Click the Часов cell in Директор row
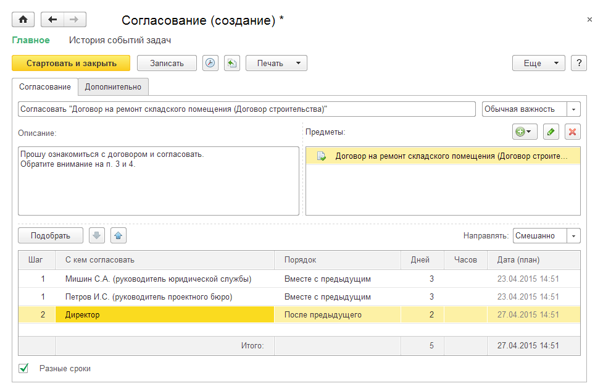603x391 pixels. [465, 315]
